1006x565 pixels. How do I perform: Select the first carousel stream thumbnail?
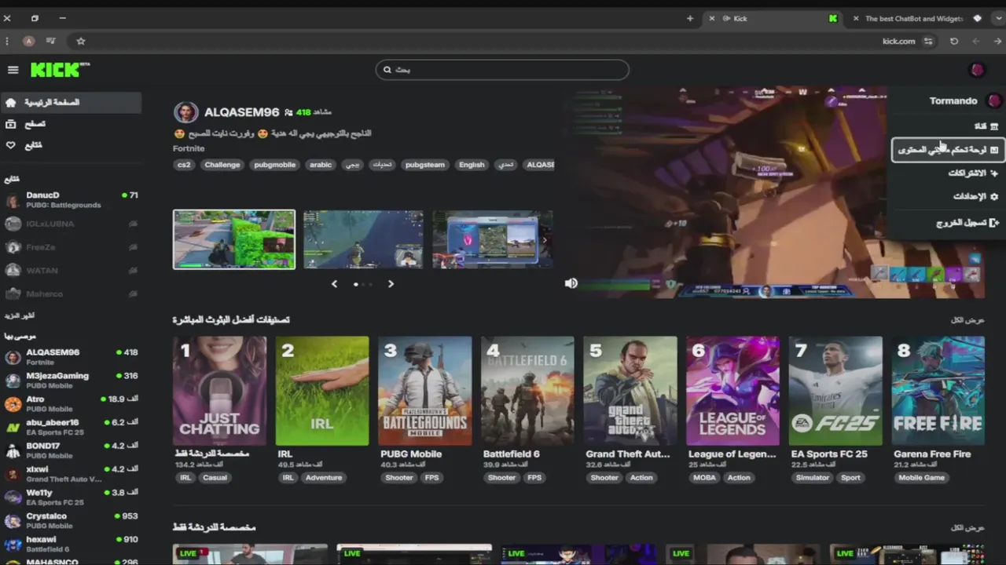[x=234, y=239]
